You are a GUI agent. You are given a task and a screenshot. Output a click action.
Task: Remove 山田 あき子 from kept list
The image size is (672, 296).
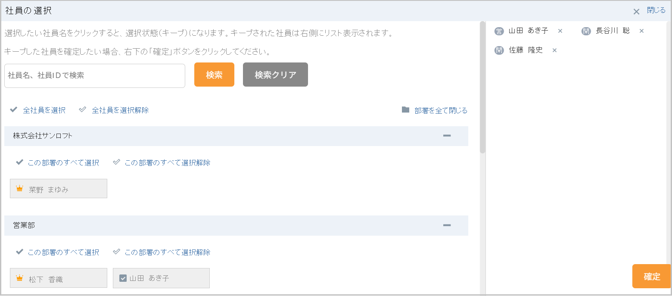(560, 31)
